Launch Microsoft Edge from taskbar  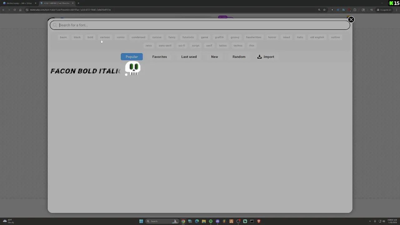pyautogui.click(x=197, y=221)
